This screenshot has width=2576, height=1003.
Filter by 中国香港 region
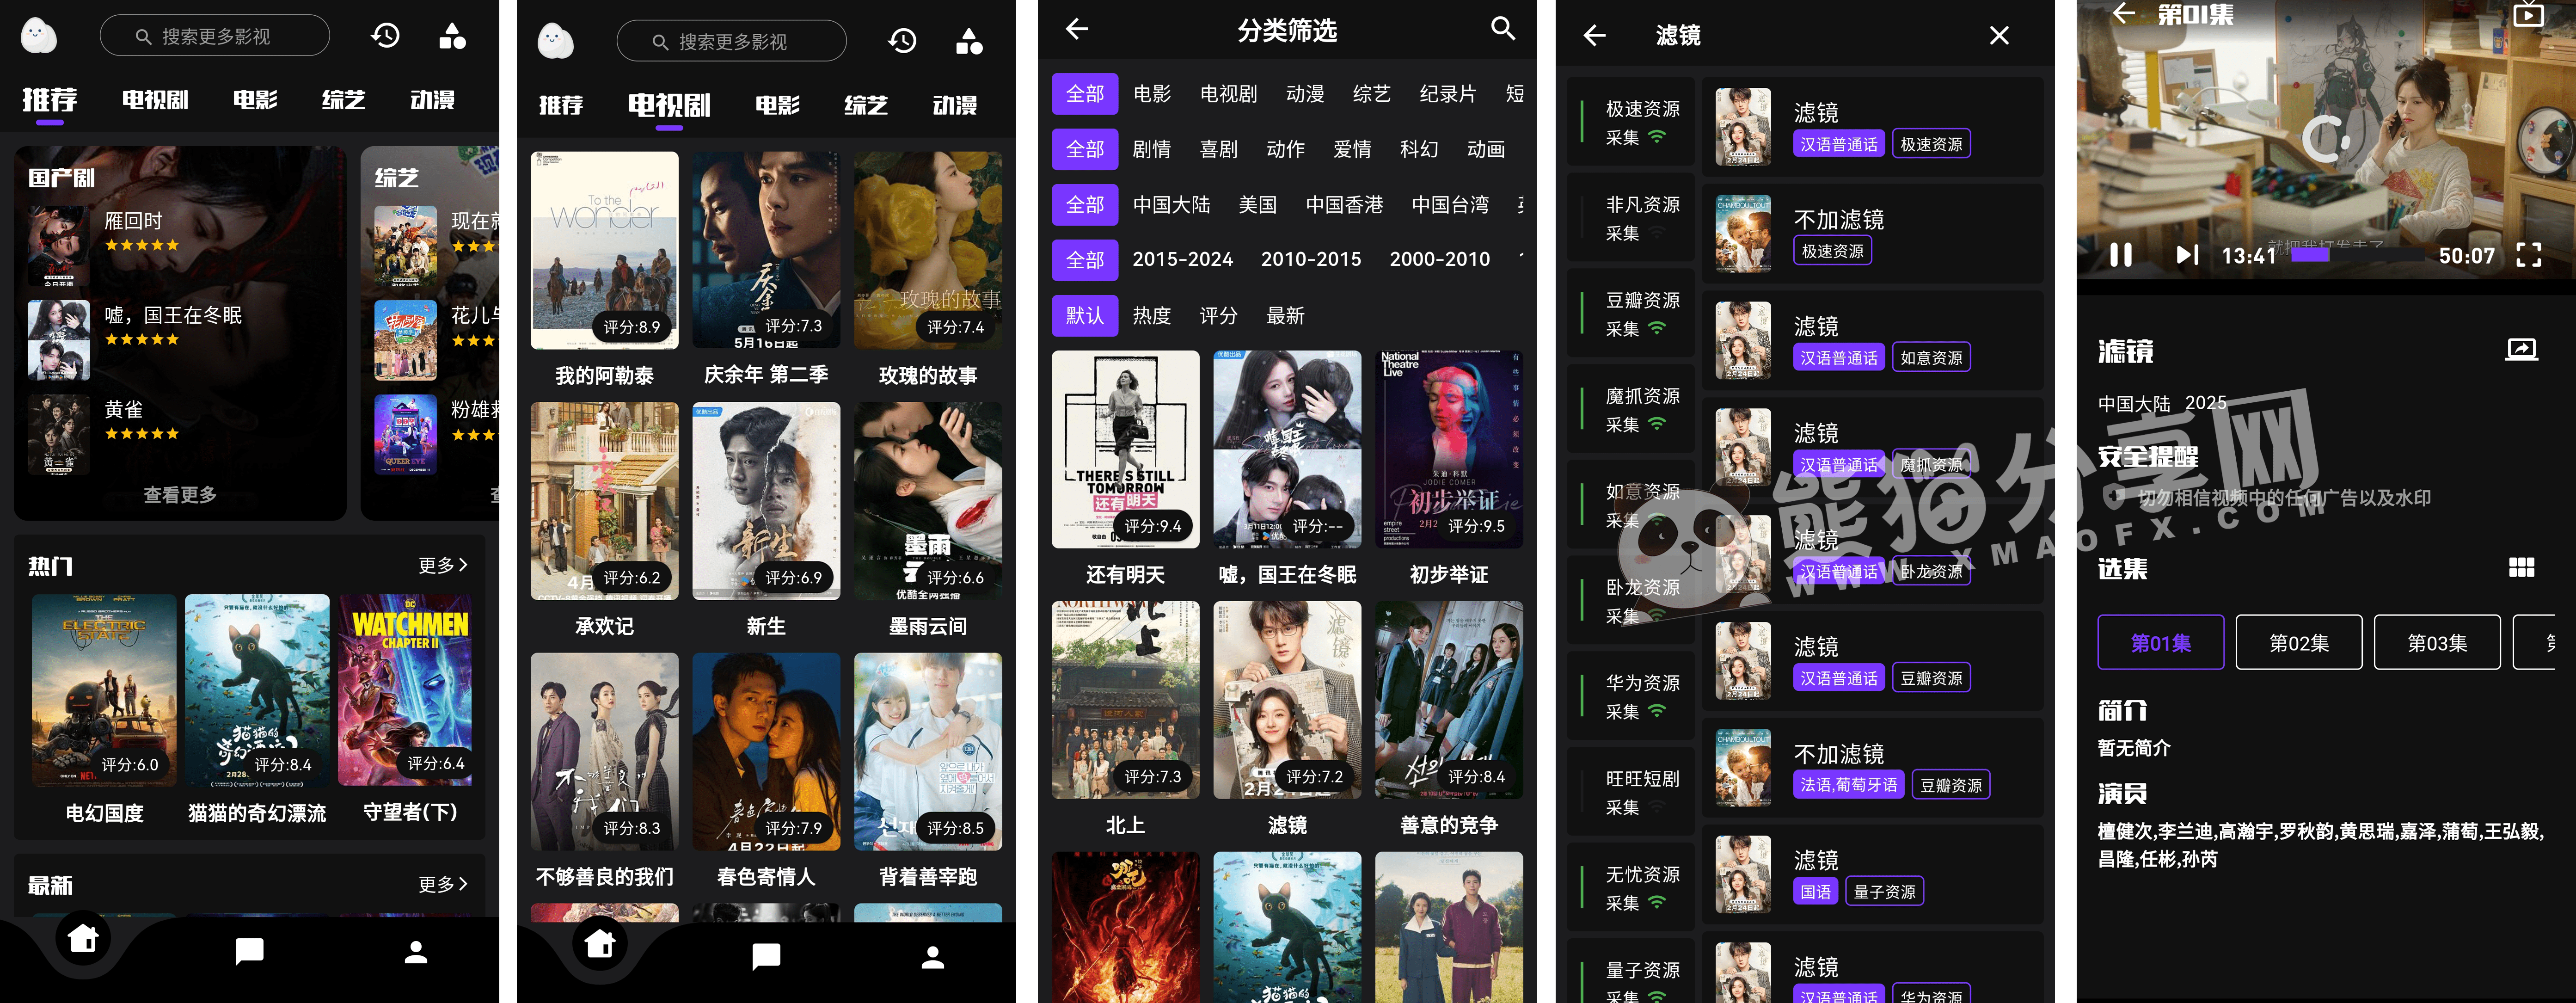tap(1344, 205)
